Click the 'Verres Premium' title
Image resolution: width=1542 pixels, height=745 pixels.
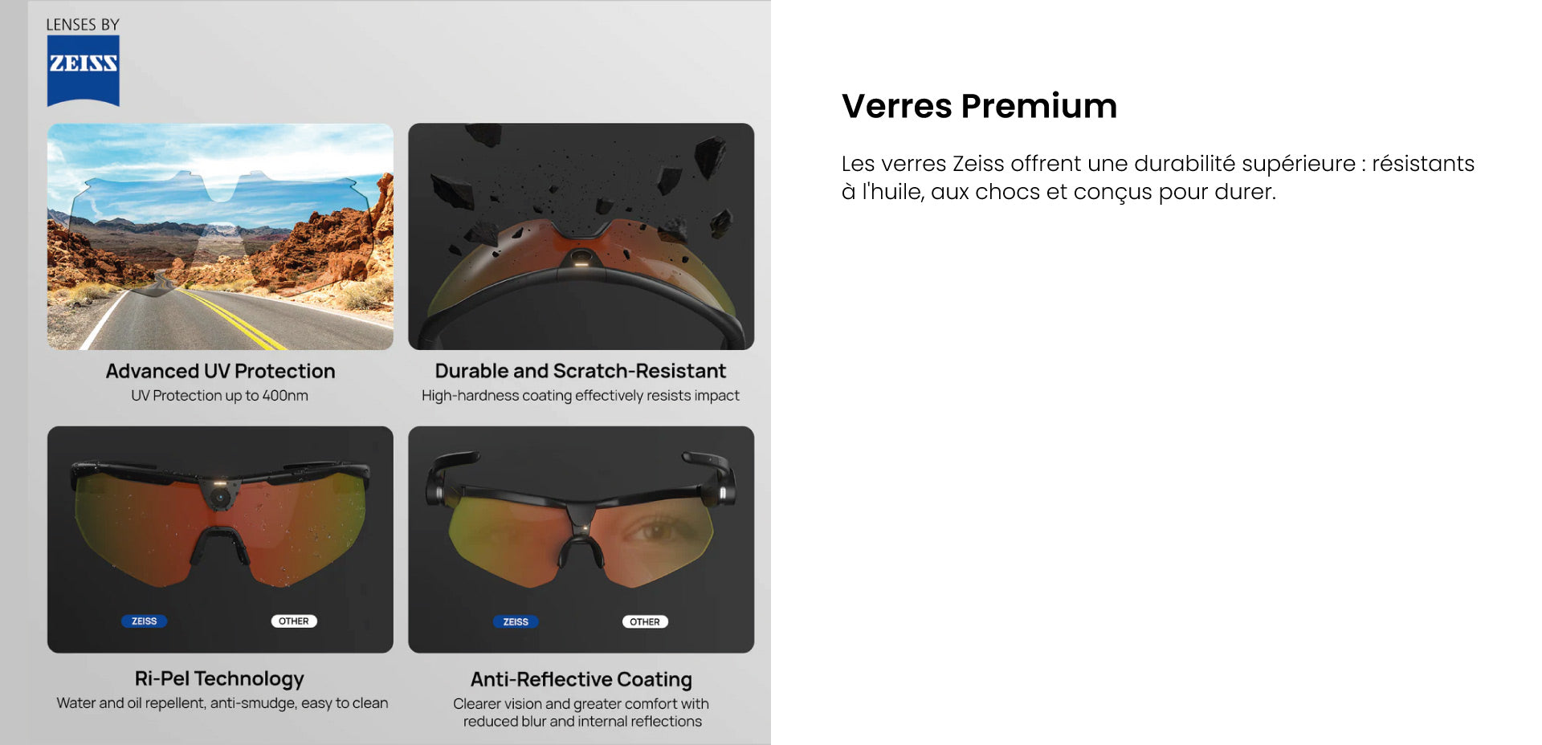pos(979,106)
